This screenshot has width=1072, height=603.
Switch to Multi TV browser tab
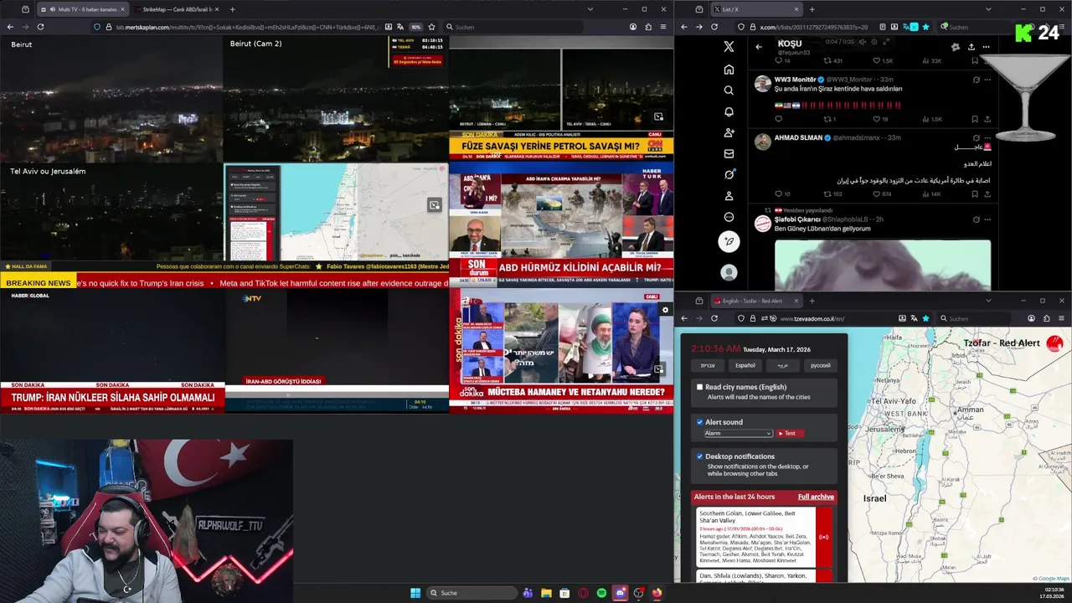(x=82, y=9)
